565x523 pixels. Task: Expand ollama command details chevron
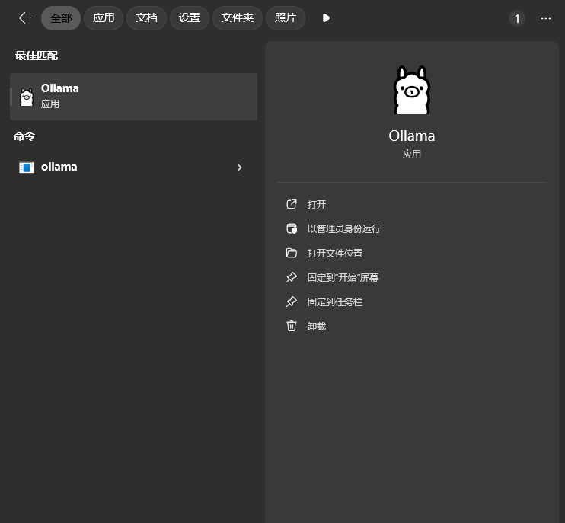pyautogui.click(x=239, y=167)
